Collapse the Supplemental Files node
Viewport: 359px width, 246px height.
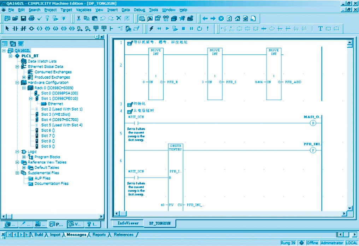tap(17, 173)
